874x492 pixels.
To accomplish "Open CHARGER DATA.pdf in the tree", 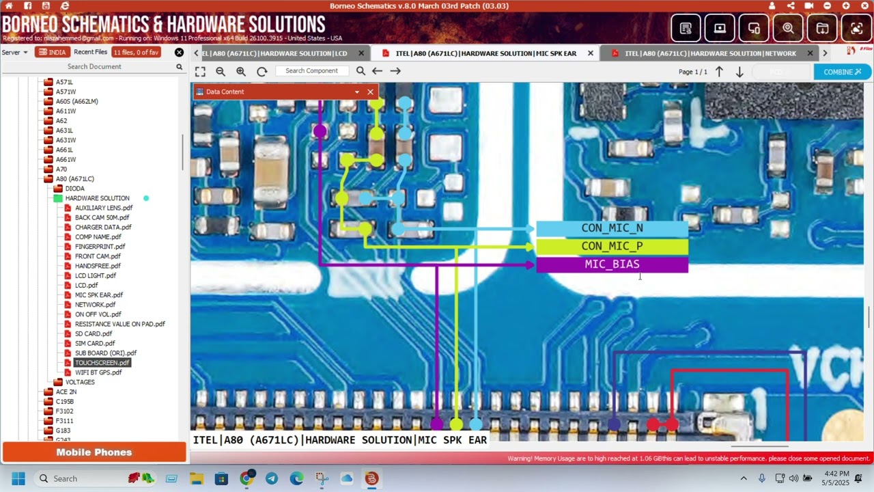I will point(103,228).
